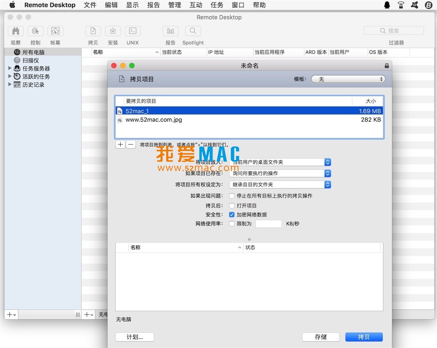Viewport: 437px width, 348px height.
Task: Click the Control (控制) toolbar icon
Action: (35, 31)
